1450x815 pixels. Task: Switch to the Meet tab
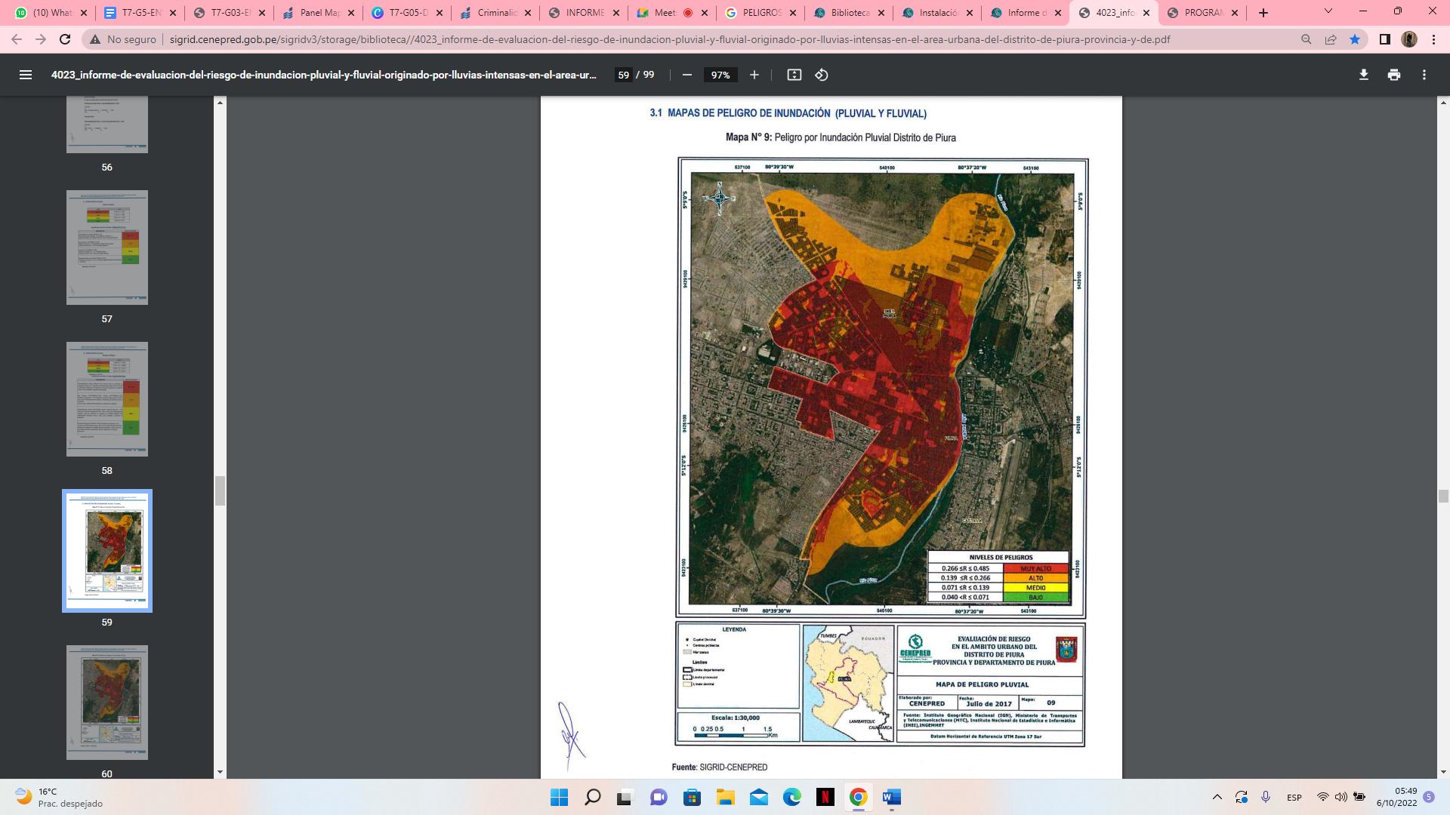coord(665,13)
